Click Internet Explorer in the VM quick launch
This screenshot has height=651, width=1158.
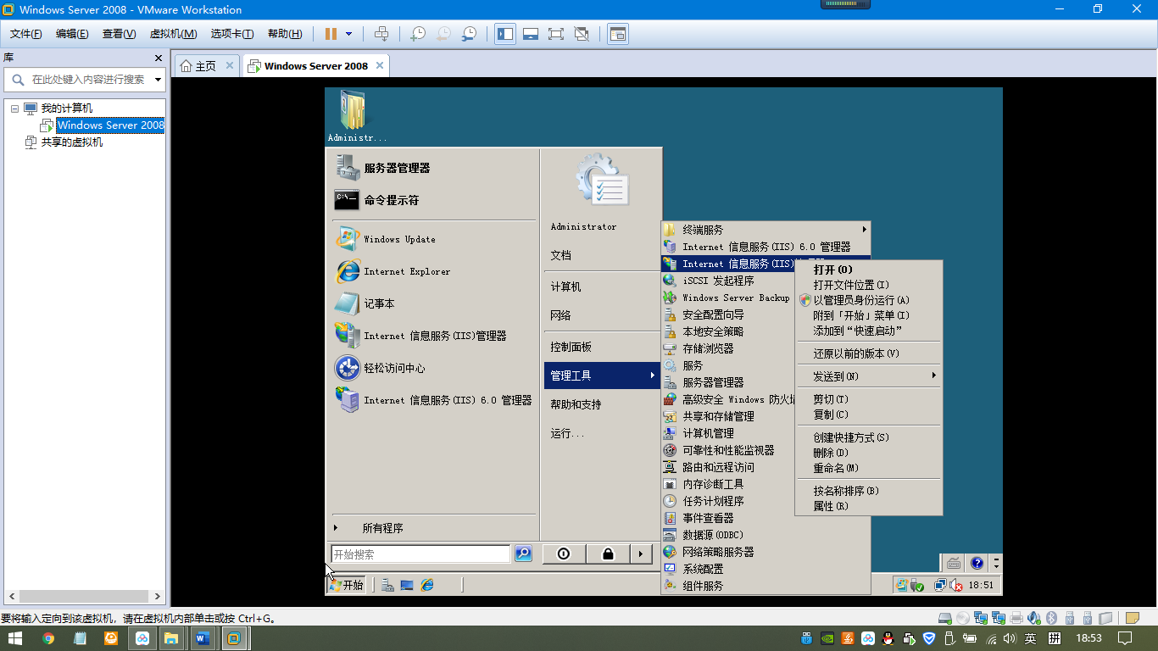tap(427, 585)
